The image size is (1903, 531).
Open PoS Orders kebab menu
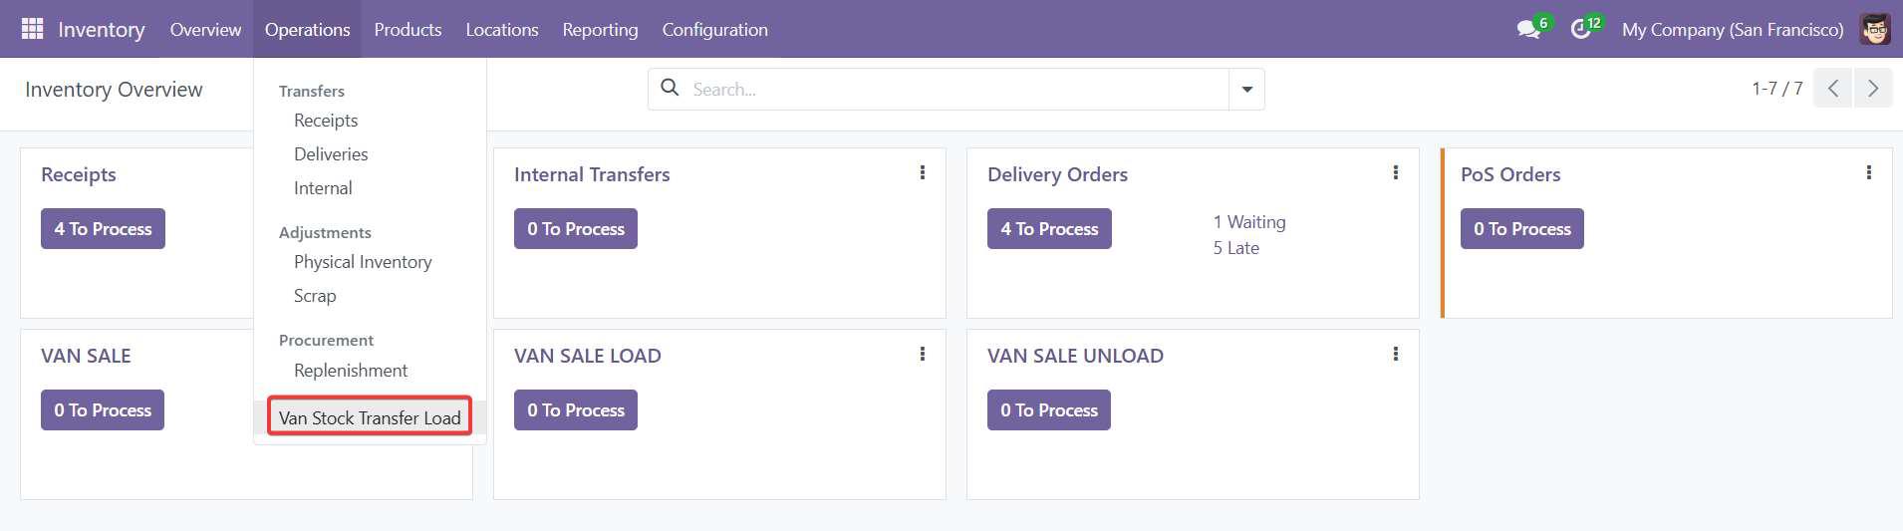pos(1869,173)
